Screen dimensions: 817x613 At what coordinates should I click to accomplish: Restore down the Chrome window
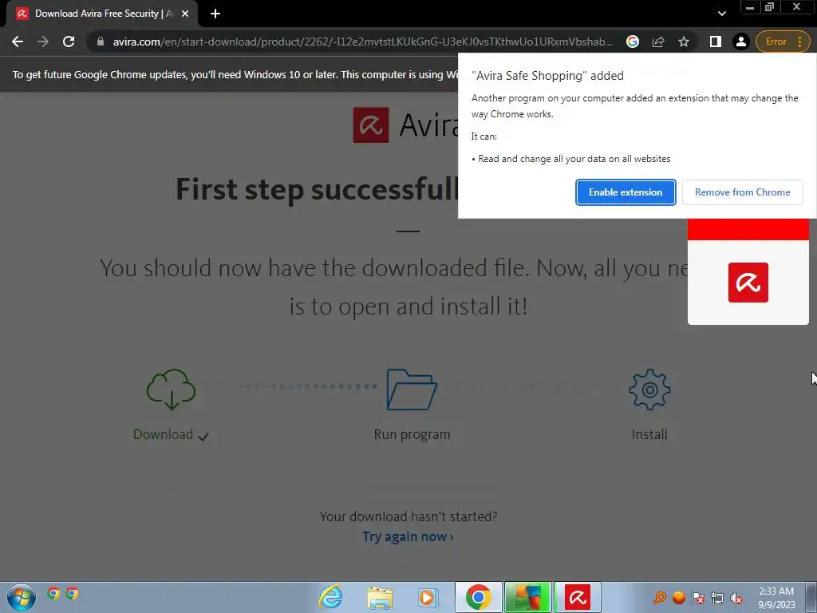click(769, 7)
